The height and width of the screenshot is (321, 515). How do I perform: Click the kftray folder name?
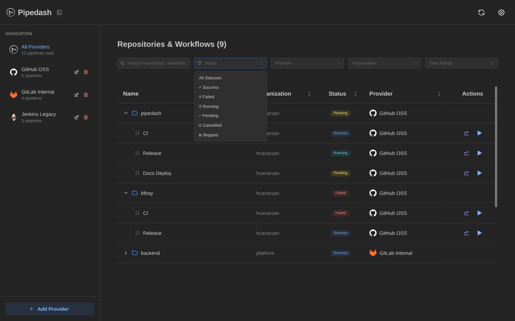[147, 193]
